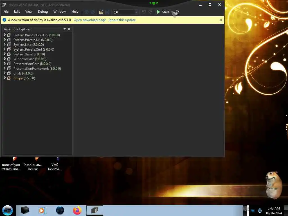Select PresentationCore (8.0.0.0) assembly
The image size is (288, 216).
point(32,64)
